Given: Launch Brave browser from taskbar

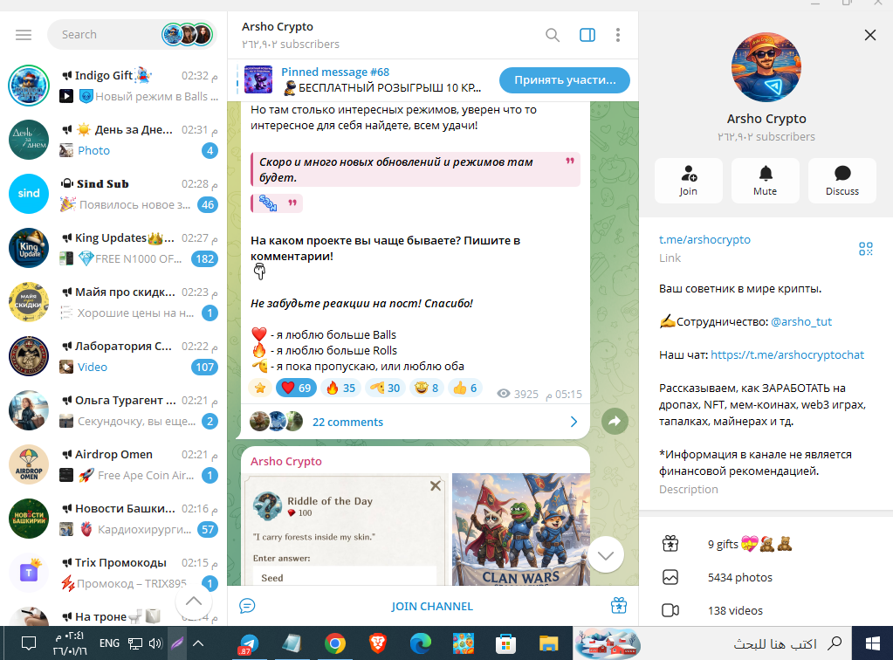Looking at the screenshot, I should tap(377, 643).
